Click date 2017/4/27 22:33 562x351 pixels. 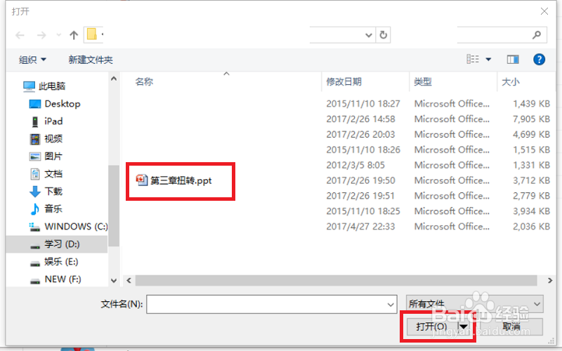click(360, 227)
